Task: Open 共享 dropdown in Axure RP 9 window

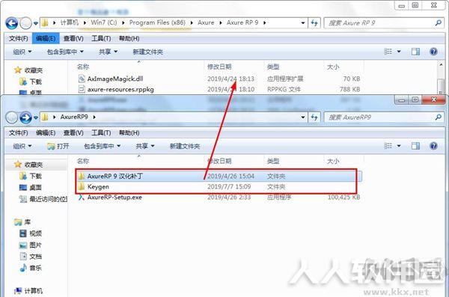Action: tap(108, 52)
